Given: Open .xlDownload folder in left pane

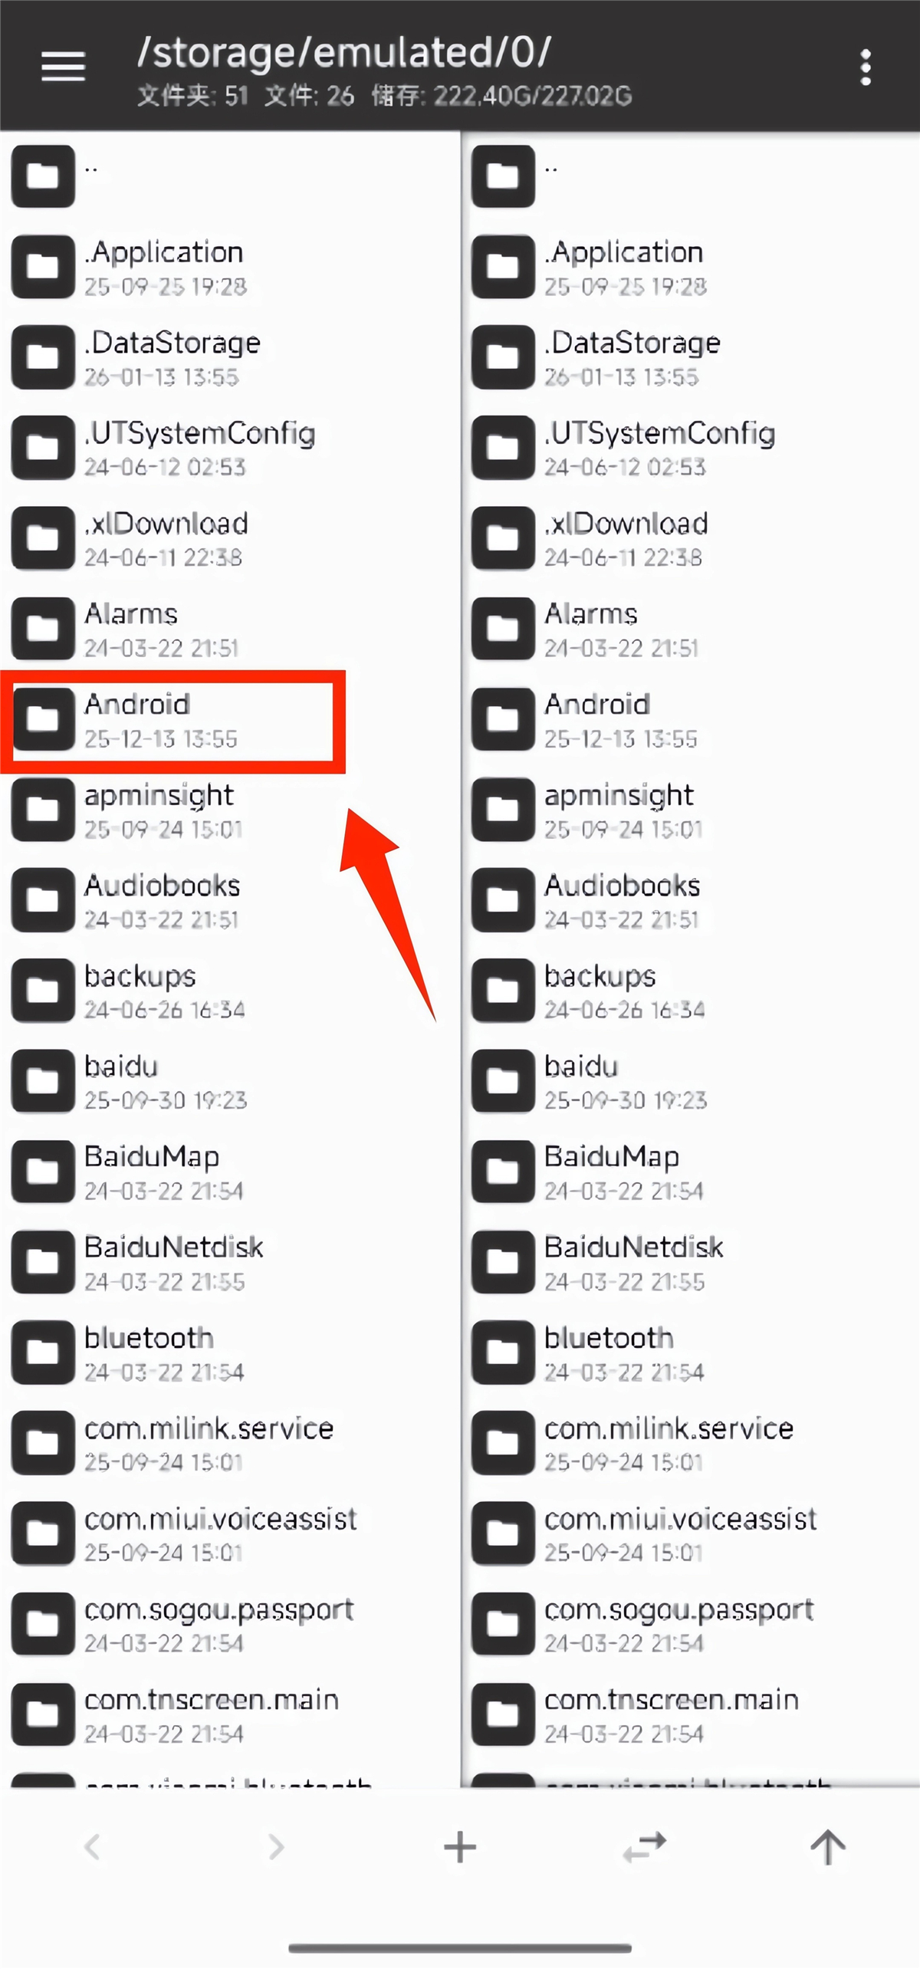Looking at the screenshot, I should (230, 538).
